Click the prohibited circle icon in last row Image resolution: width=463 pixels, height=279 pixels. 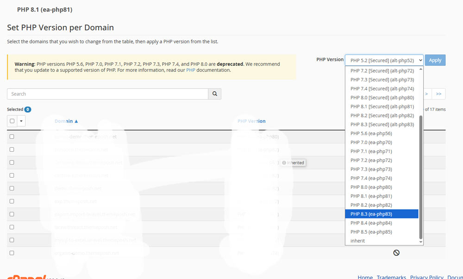[x=396, y=253]
